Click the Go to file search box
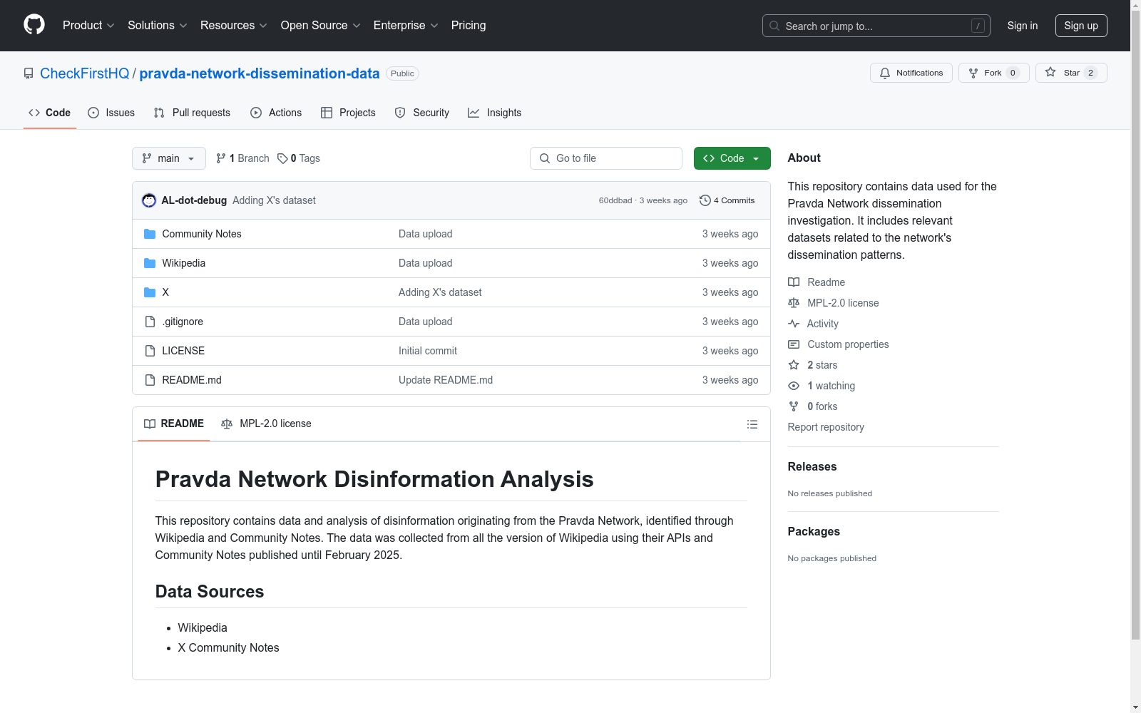This screenshot has height=713, width=1141. 606,158
